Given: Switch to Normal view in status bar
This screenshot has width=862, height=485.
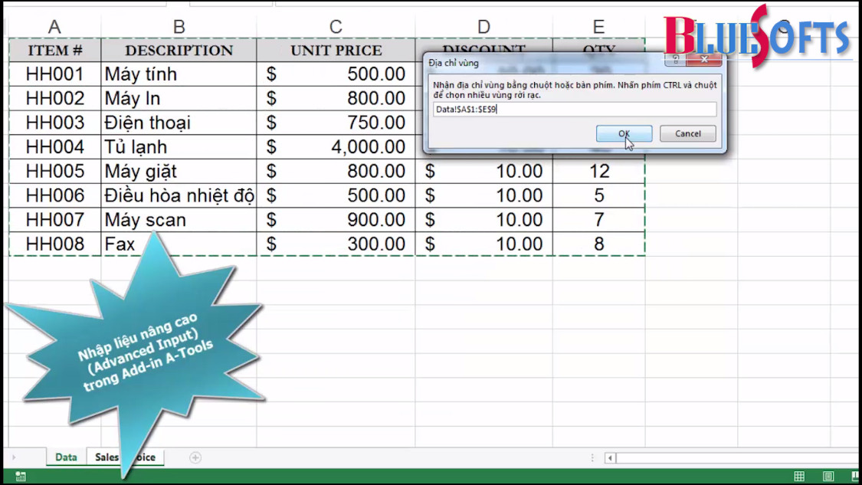Looking at the screenshot, I should [799, 477].
